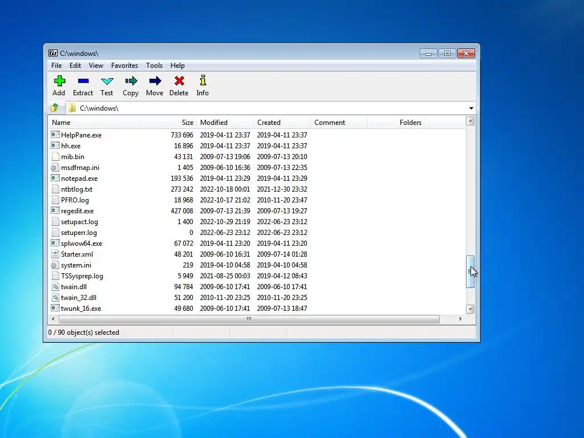584x438 pixels.
Task: Click the size value 94 784
Action: click(184, 286)
